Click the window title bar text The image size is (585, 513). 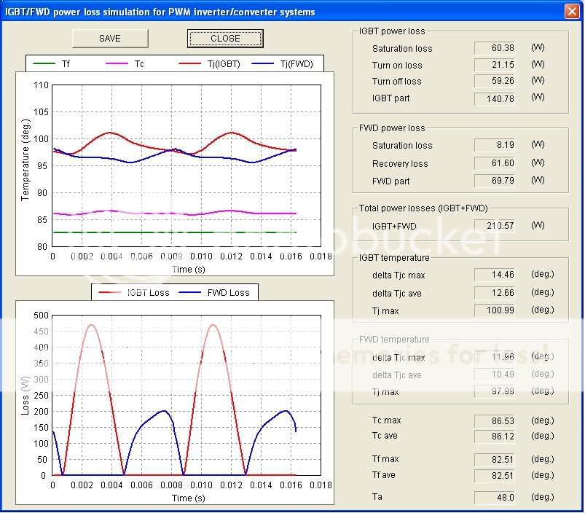[160, 12]
